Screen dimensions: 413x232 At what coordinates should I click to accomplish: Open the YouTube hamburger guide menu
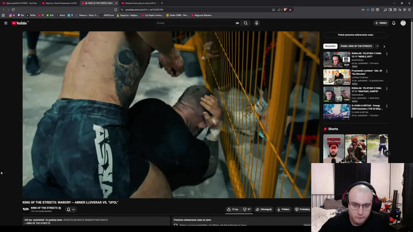[5, 23]
